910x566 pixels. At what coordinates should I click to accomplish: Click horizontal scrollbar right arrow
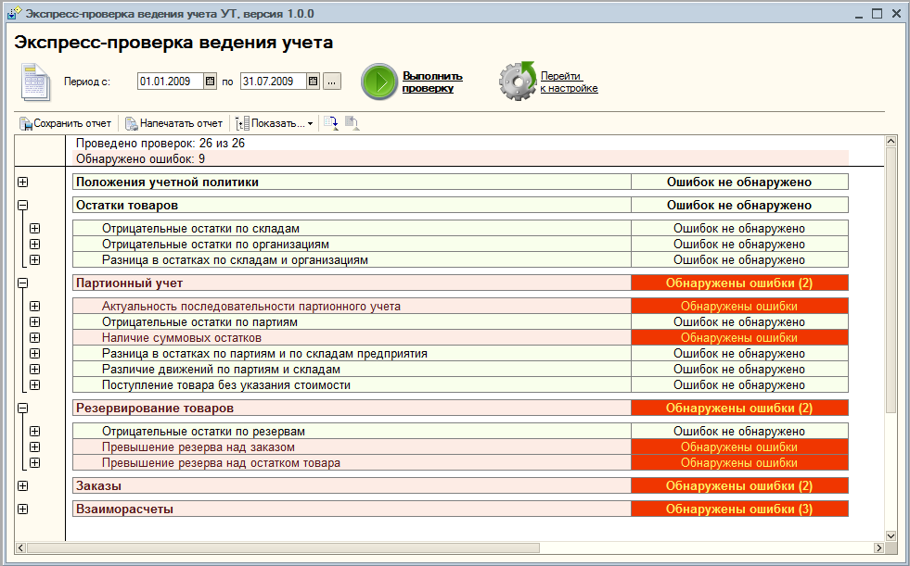[x=878, y=547]
